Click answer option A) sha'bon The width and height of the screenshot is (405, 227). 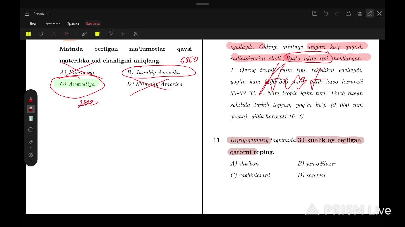pos(245,164)
